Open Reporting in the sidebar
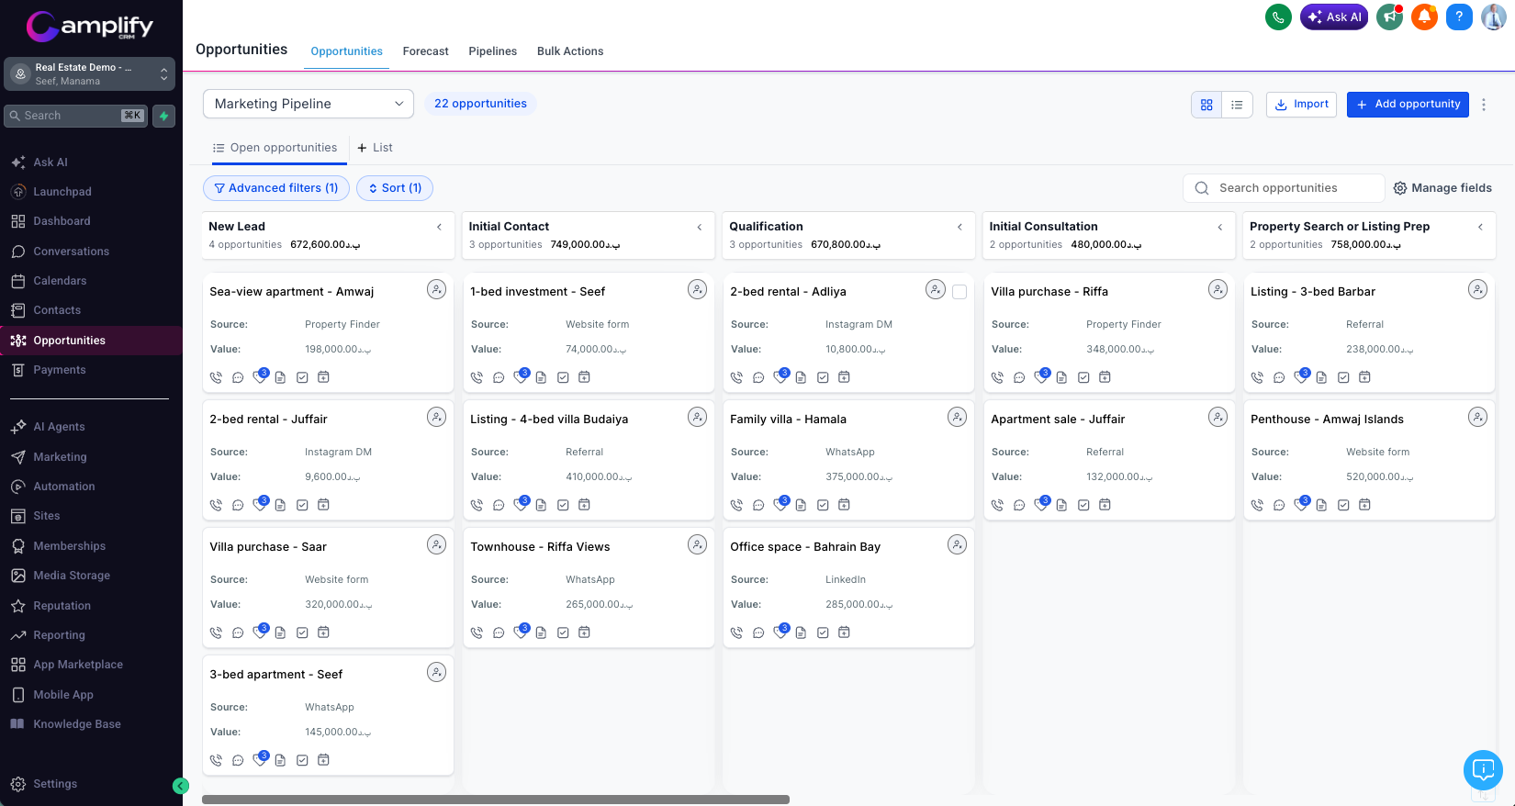Image resolution: width=1515 pixels, height=806 pixels. pyautogui.click(x=59, y=635)
